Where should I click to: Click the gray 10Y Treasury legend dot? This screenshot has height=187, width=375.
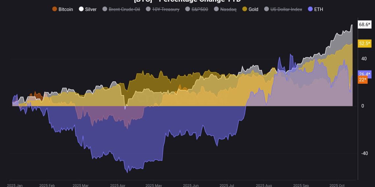(x=148, y=9)
